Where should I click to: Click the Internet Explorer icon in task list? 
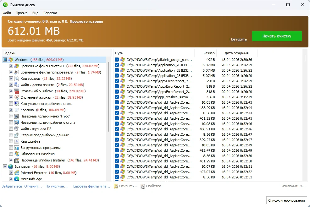pyautogui.click(x=17, y=173)
